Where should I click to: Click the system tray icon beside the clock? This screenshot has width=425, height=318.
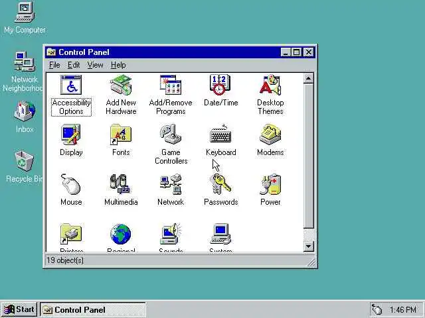point(377,309)
